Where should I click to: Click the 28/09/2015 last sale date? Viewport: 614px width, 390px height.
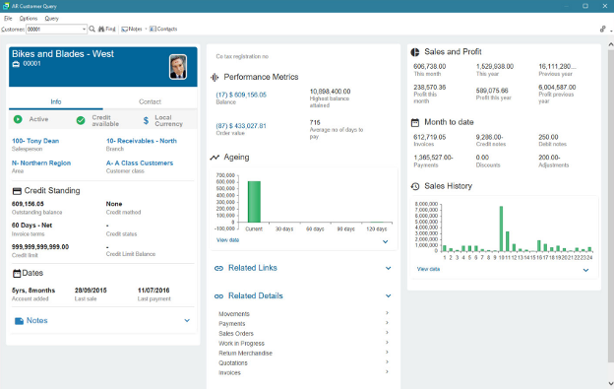[91, 291]
